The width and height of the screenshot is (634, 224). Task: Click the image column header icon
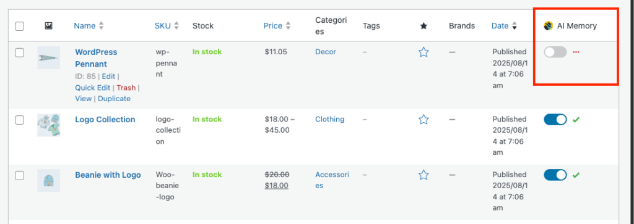[x=48, y=26]
